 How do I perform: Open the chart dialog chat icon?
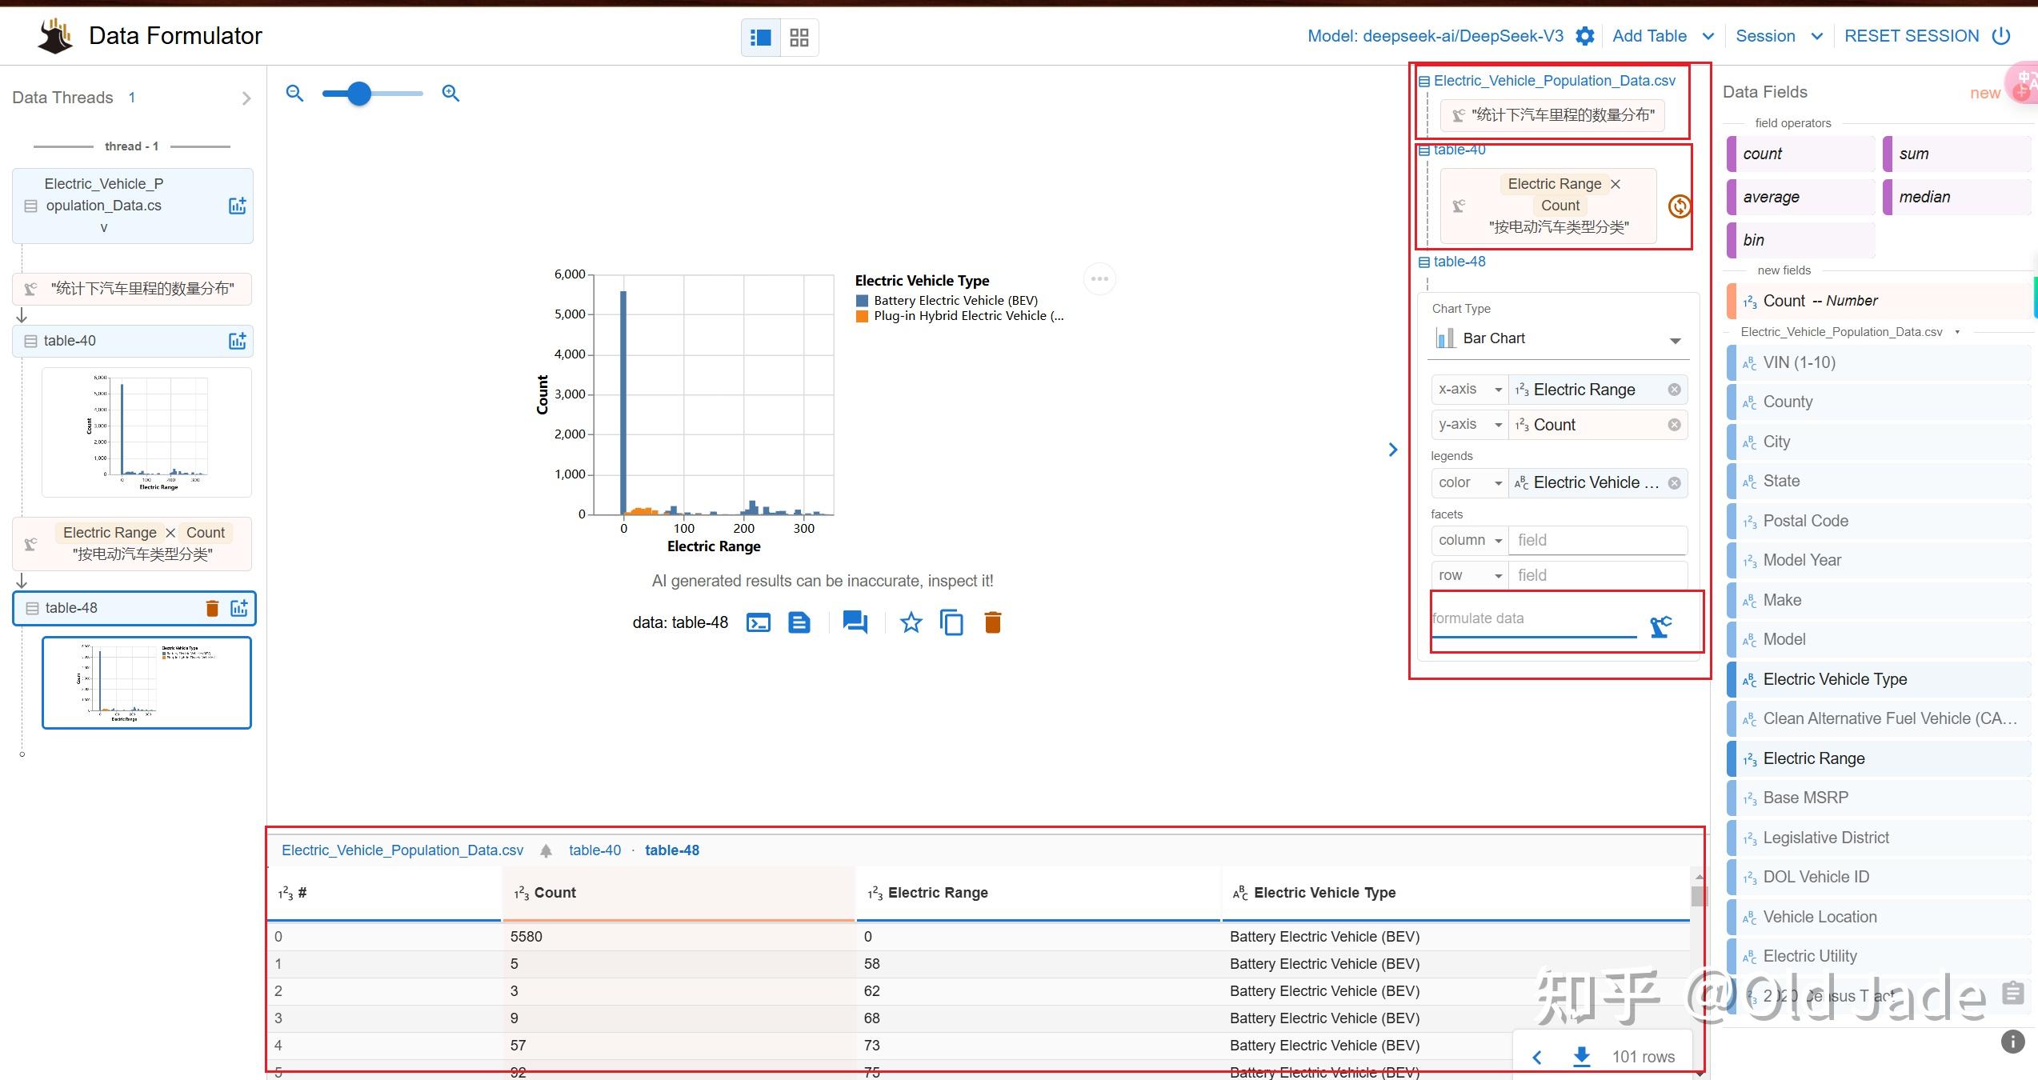pyautogui.click(x=855, y=622)
